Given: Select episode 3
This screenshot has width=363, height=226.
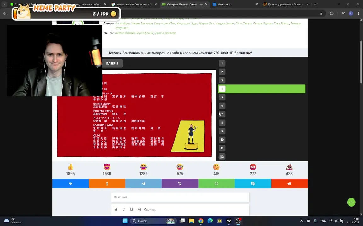Looking at the screenshot, I should click(222, 80).
